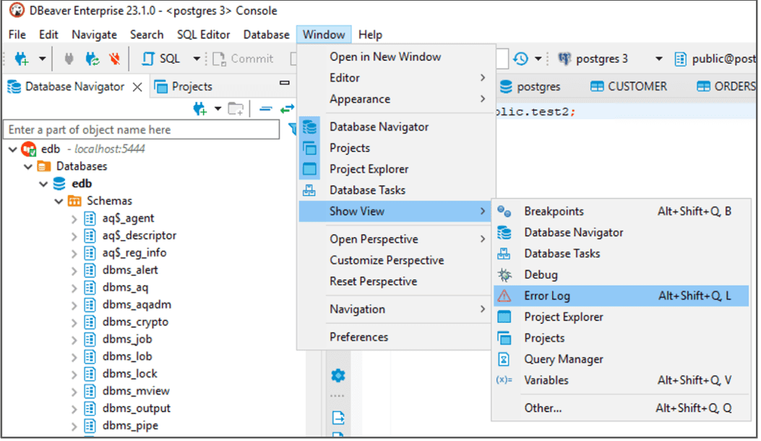Disconnect using the red plug icon

point(115,58)
